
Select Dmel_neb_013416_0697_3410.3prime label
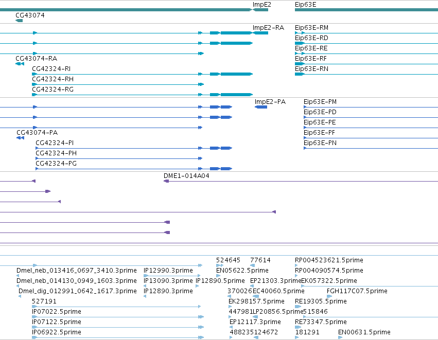pos(77,271)
